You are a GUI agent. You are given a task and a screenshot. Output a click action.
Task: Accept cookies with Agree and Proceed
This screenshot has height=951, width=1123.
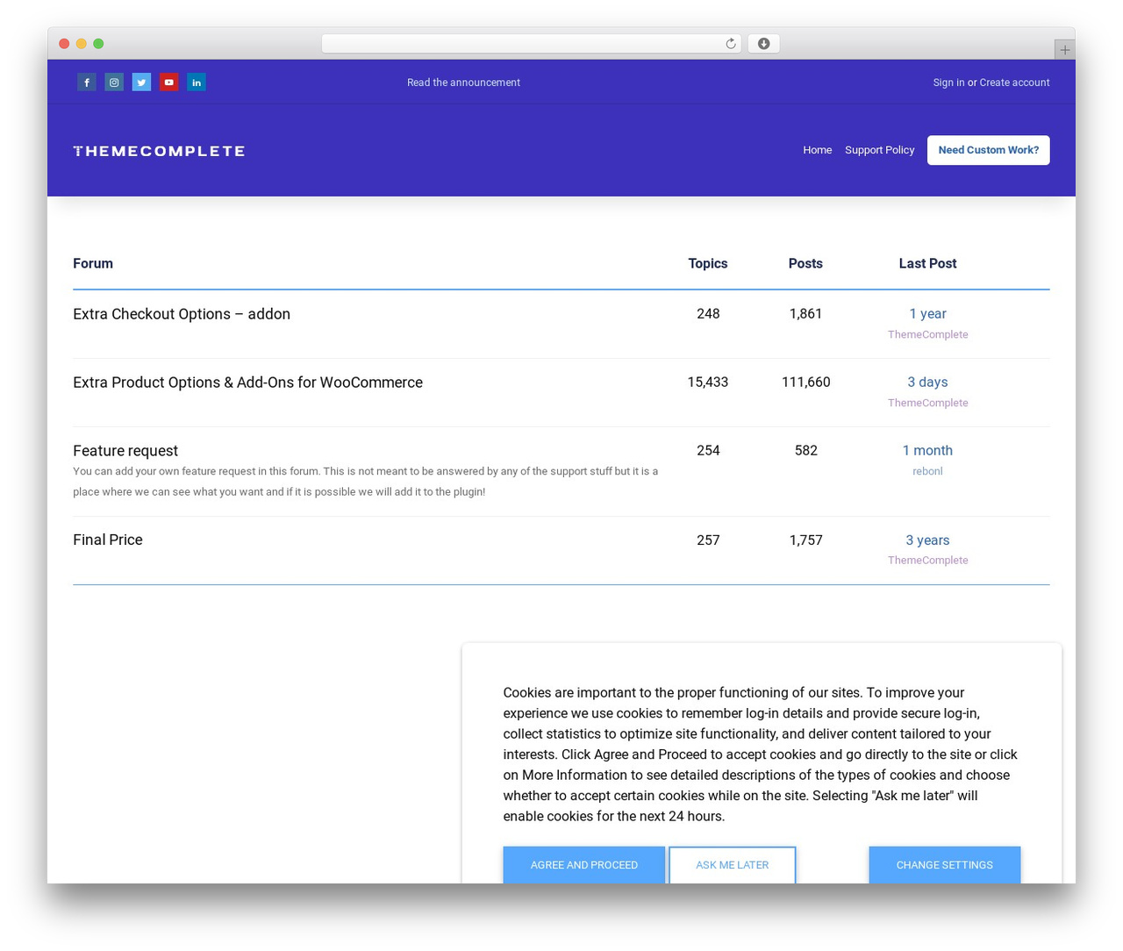click(584, 865)
